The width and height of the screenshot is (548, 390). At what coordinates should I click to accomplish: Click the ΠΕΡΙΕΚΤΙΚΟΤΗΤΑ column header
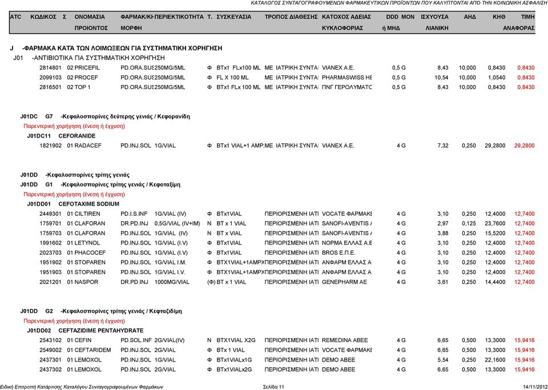[x=179, y=17]
